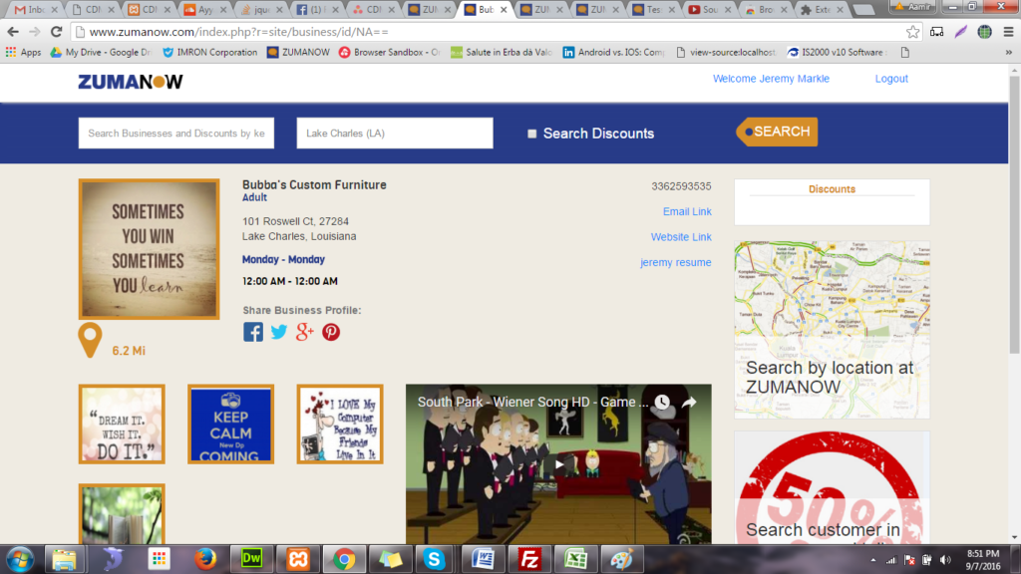Viewport: 1021px width, 574px height.
Task: Open Excel from the taskbar
Action: pos(575,559)
